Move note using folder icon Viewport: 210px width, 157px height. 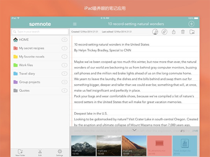click(192, 32)
